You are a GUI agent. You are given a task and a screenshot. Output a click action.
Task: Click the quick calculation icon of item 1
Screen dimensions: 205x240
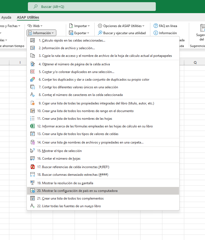pyautogui.click(x=33, y=40)
